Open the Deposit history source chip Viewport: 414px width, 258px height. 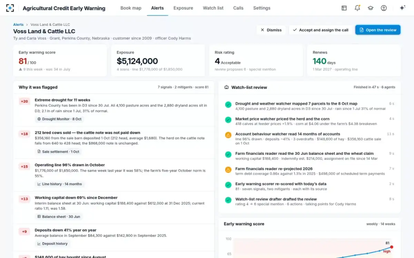(52, 244)
